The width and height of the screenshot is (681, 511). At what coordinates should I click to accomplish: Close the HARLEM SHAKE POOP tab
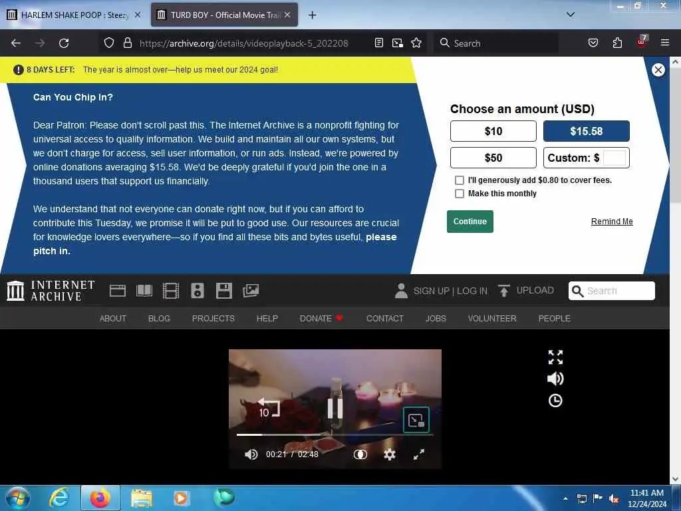pos(138,15)
